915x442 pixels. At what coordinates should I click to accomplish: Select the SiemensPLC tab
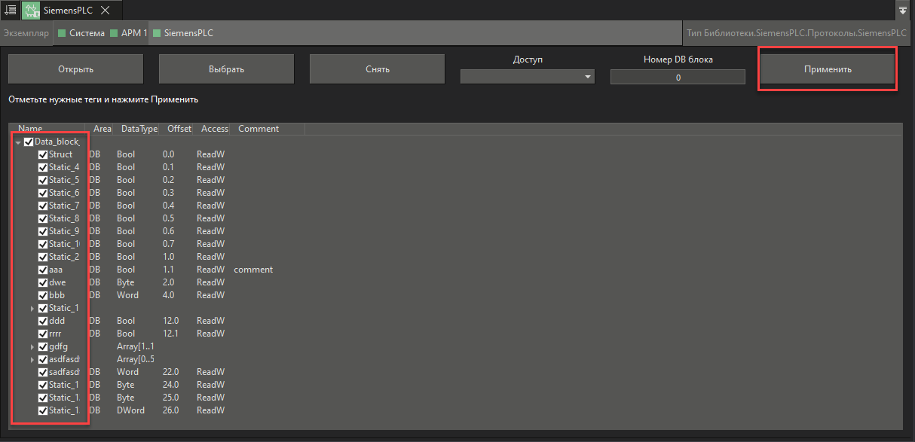click(x=68, y=10)
